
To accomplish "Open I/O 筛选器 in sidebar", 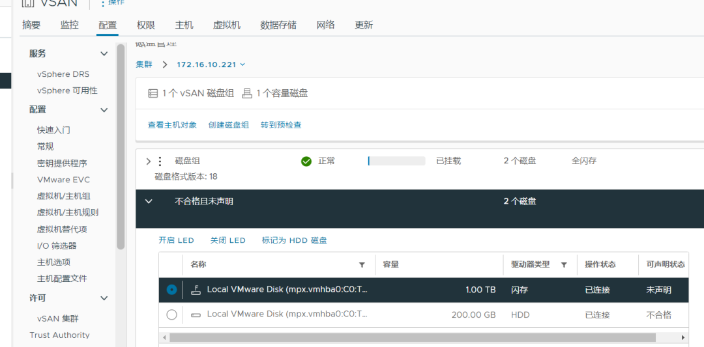I will 57,245.
